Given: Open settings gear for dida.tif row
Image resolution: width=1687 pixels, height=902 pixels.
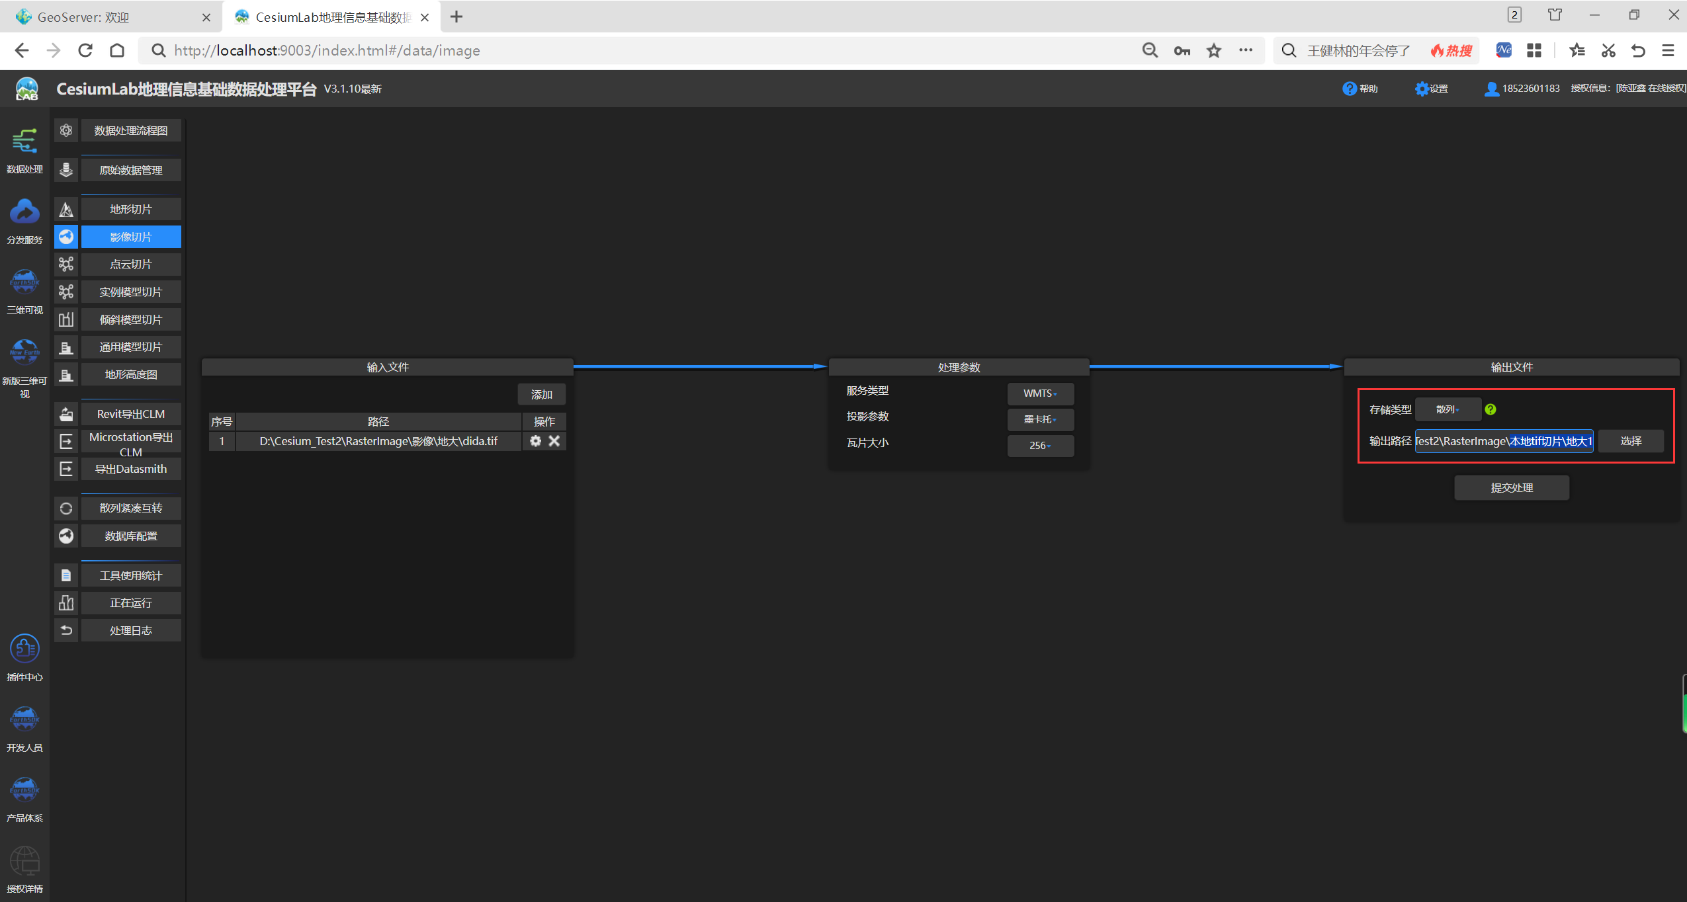Looking at the screenshot, I should click(535, 440).
